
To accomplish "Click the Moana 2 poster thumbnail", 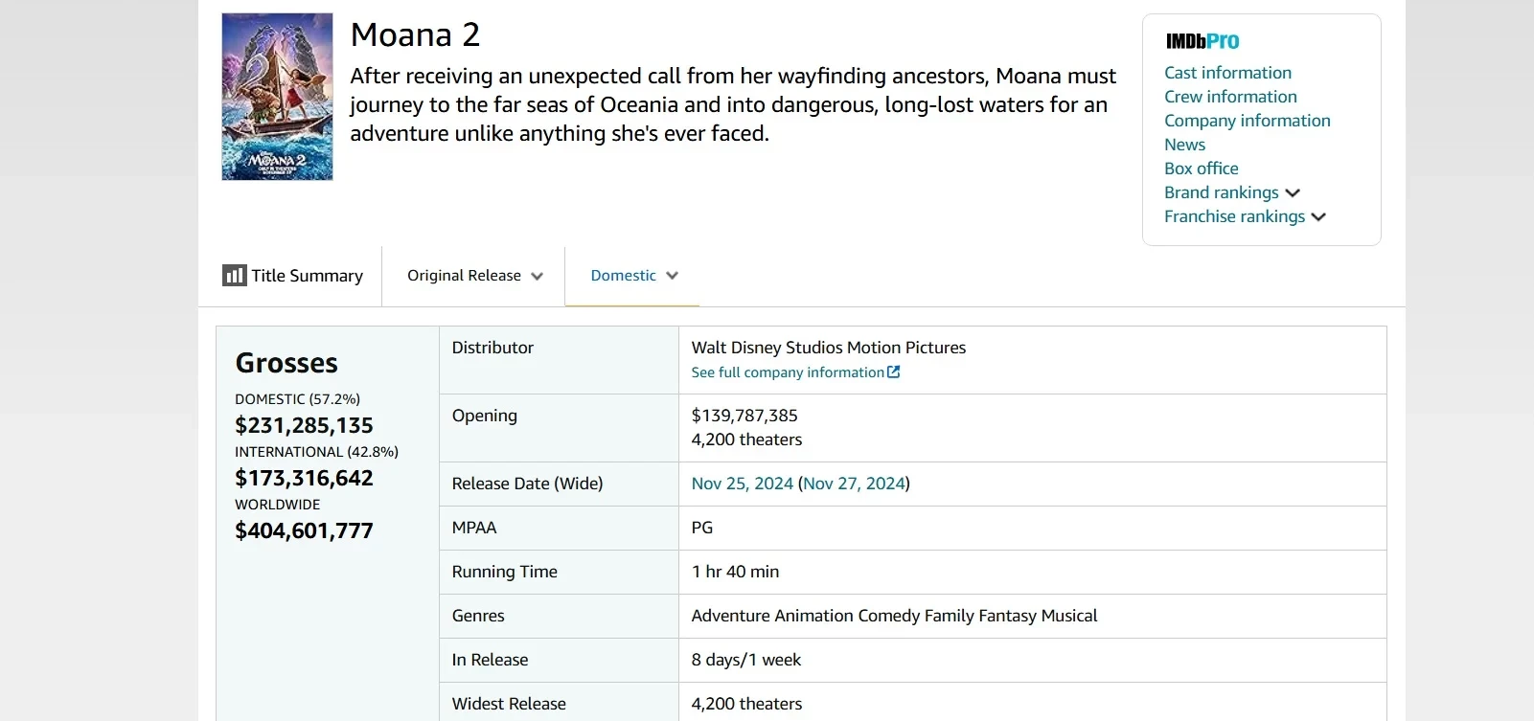I will pyautogui.click(x=277, y=97).
